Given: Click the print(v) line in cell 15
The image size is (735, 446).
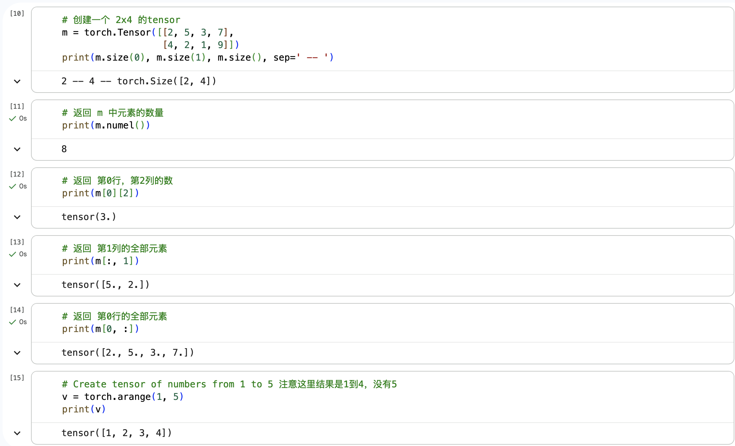Looking at the screenshot, I should (x=83, y=409).
